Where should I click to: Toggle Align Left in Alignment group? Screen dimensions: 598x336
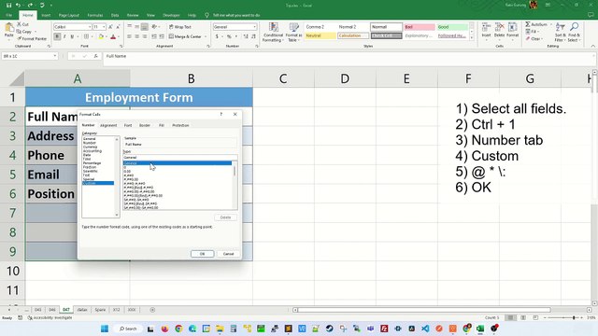(129, 36)
